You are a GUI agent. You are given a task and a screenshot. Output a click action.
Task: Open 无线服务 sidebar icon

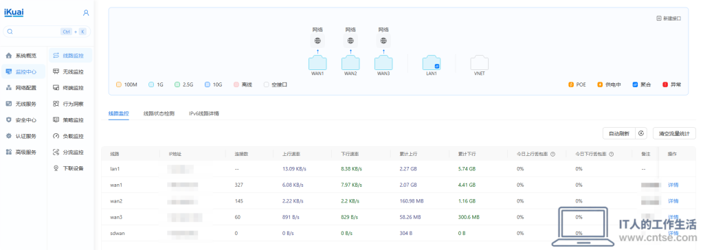(x=8, y=104)
